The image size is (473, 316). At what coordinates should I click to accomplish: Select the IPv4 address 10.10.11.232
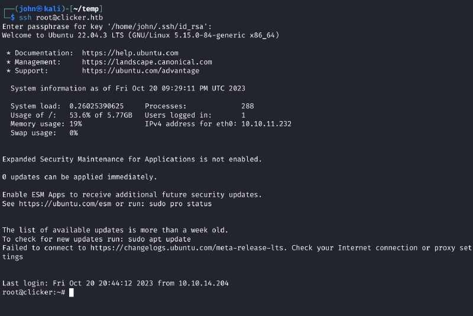(267, 124)
